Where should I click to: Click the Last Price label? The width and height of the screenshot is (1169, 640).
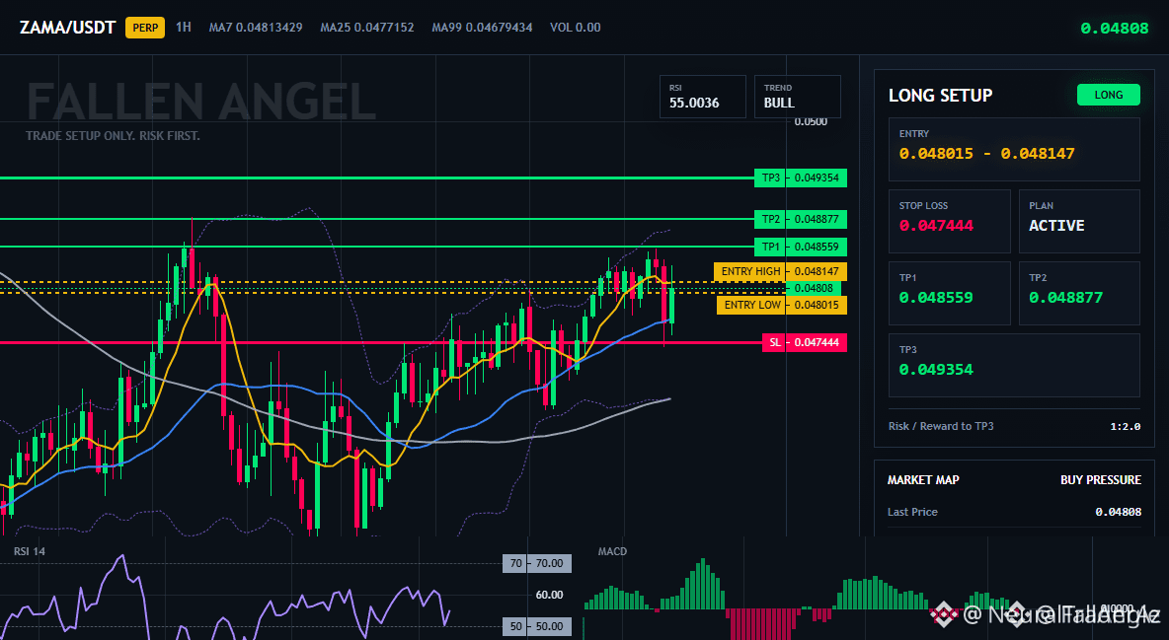click(x=912, y=512)
